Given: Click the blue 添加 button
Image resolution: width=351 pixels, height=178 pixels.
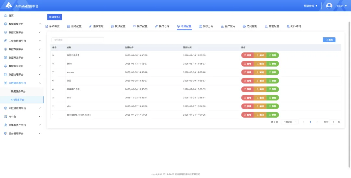Looking at the screenshot, I should (x=329, y=40).
